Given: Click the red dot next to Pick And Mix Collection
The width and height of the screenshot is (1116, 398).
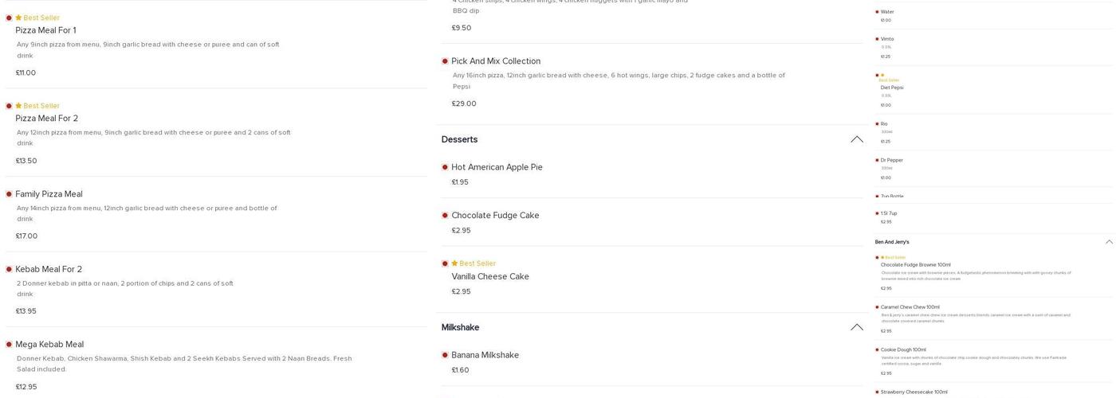Looking at the screenshot, I should [445, 61].
